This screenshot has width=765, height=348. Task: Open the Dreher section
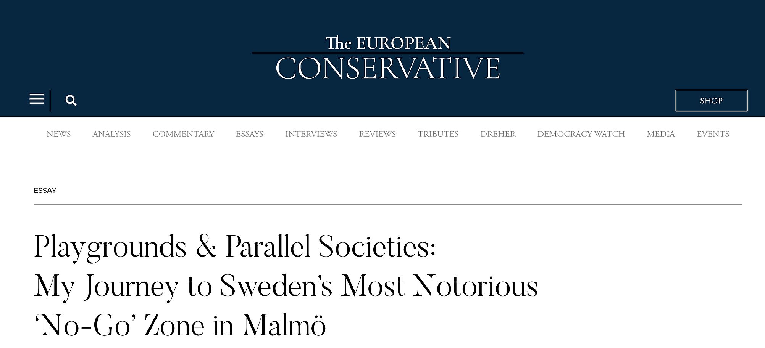click(498, 134)
